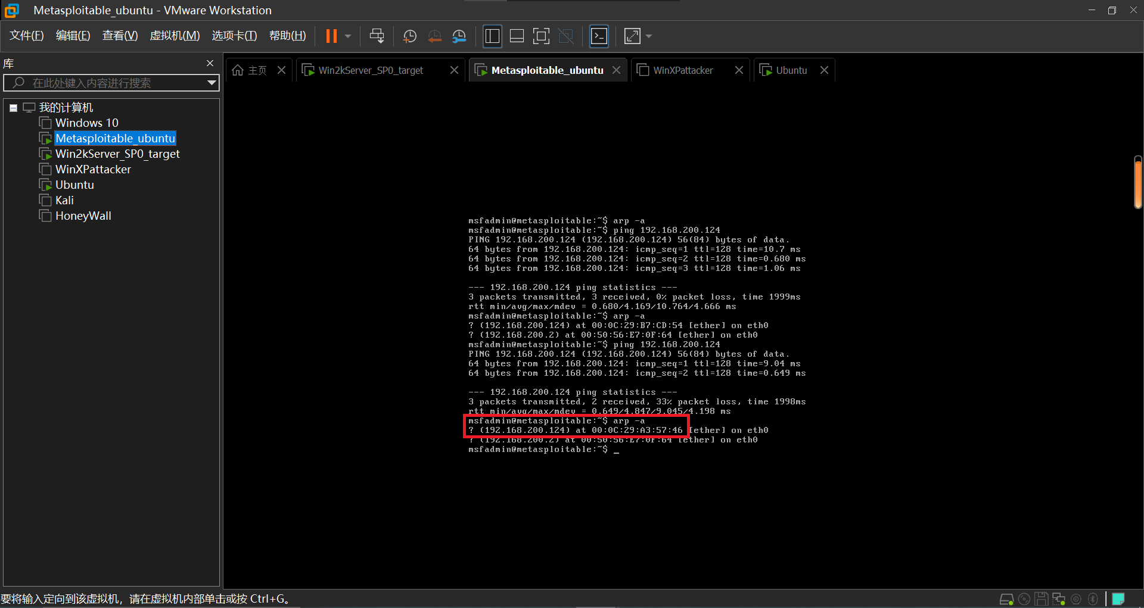
Task: Click the floppy drive status icon
Action: [1042, 599]
